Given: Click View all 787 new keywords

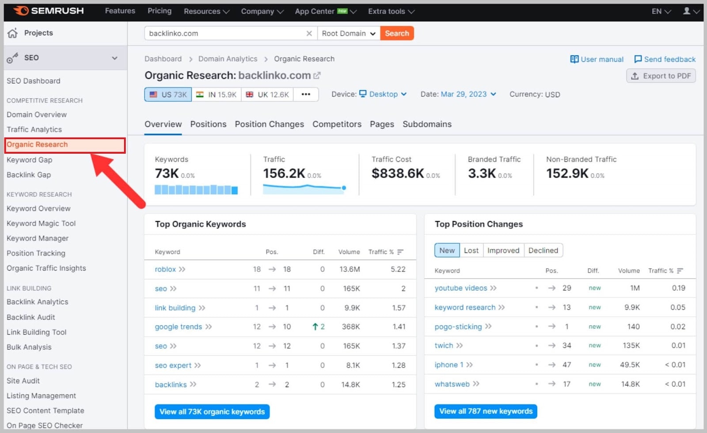Looking at the screenshot, I should (x=486, y=411).
